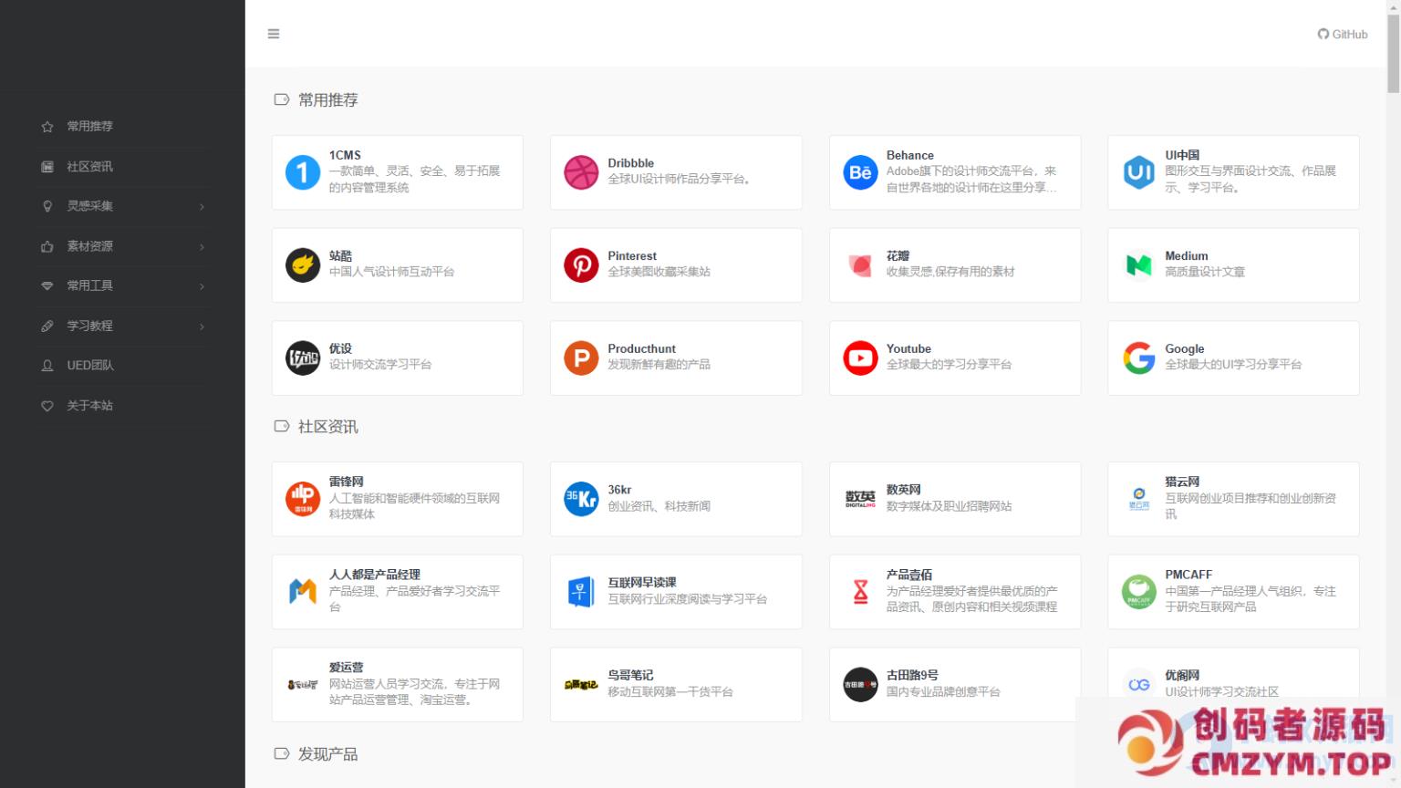Click the Producthunt orange P icon
1401x788 pixels.
click(x=581, y=358)
